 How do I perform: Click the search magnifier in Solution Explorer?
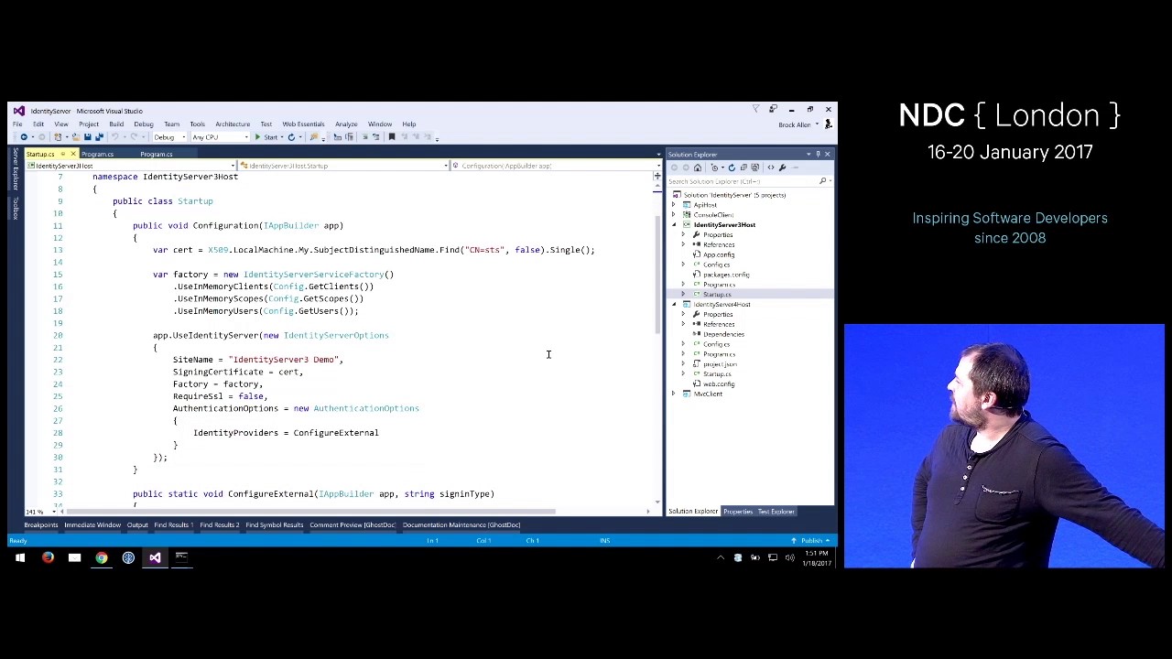point(822,181)
